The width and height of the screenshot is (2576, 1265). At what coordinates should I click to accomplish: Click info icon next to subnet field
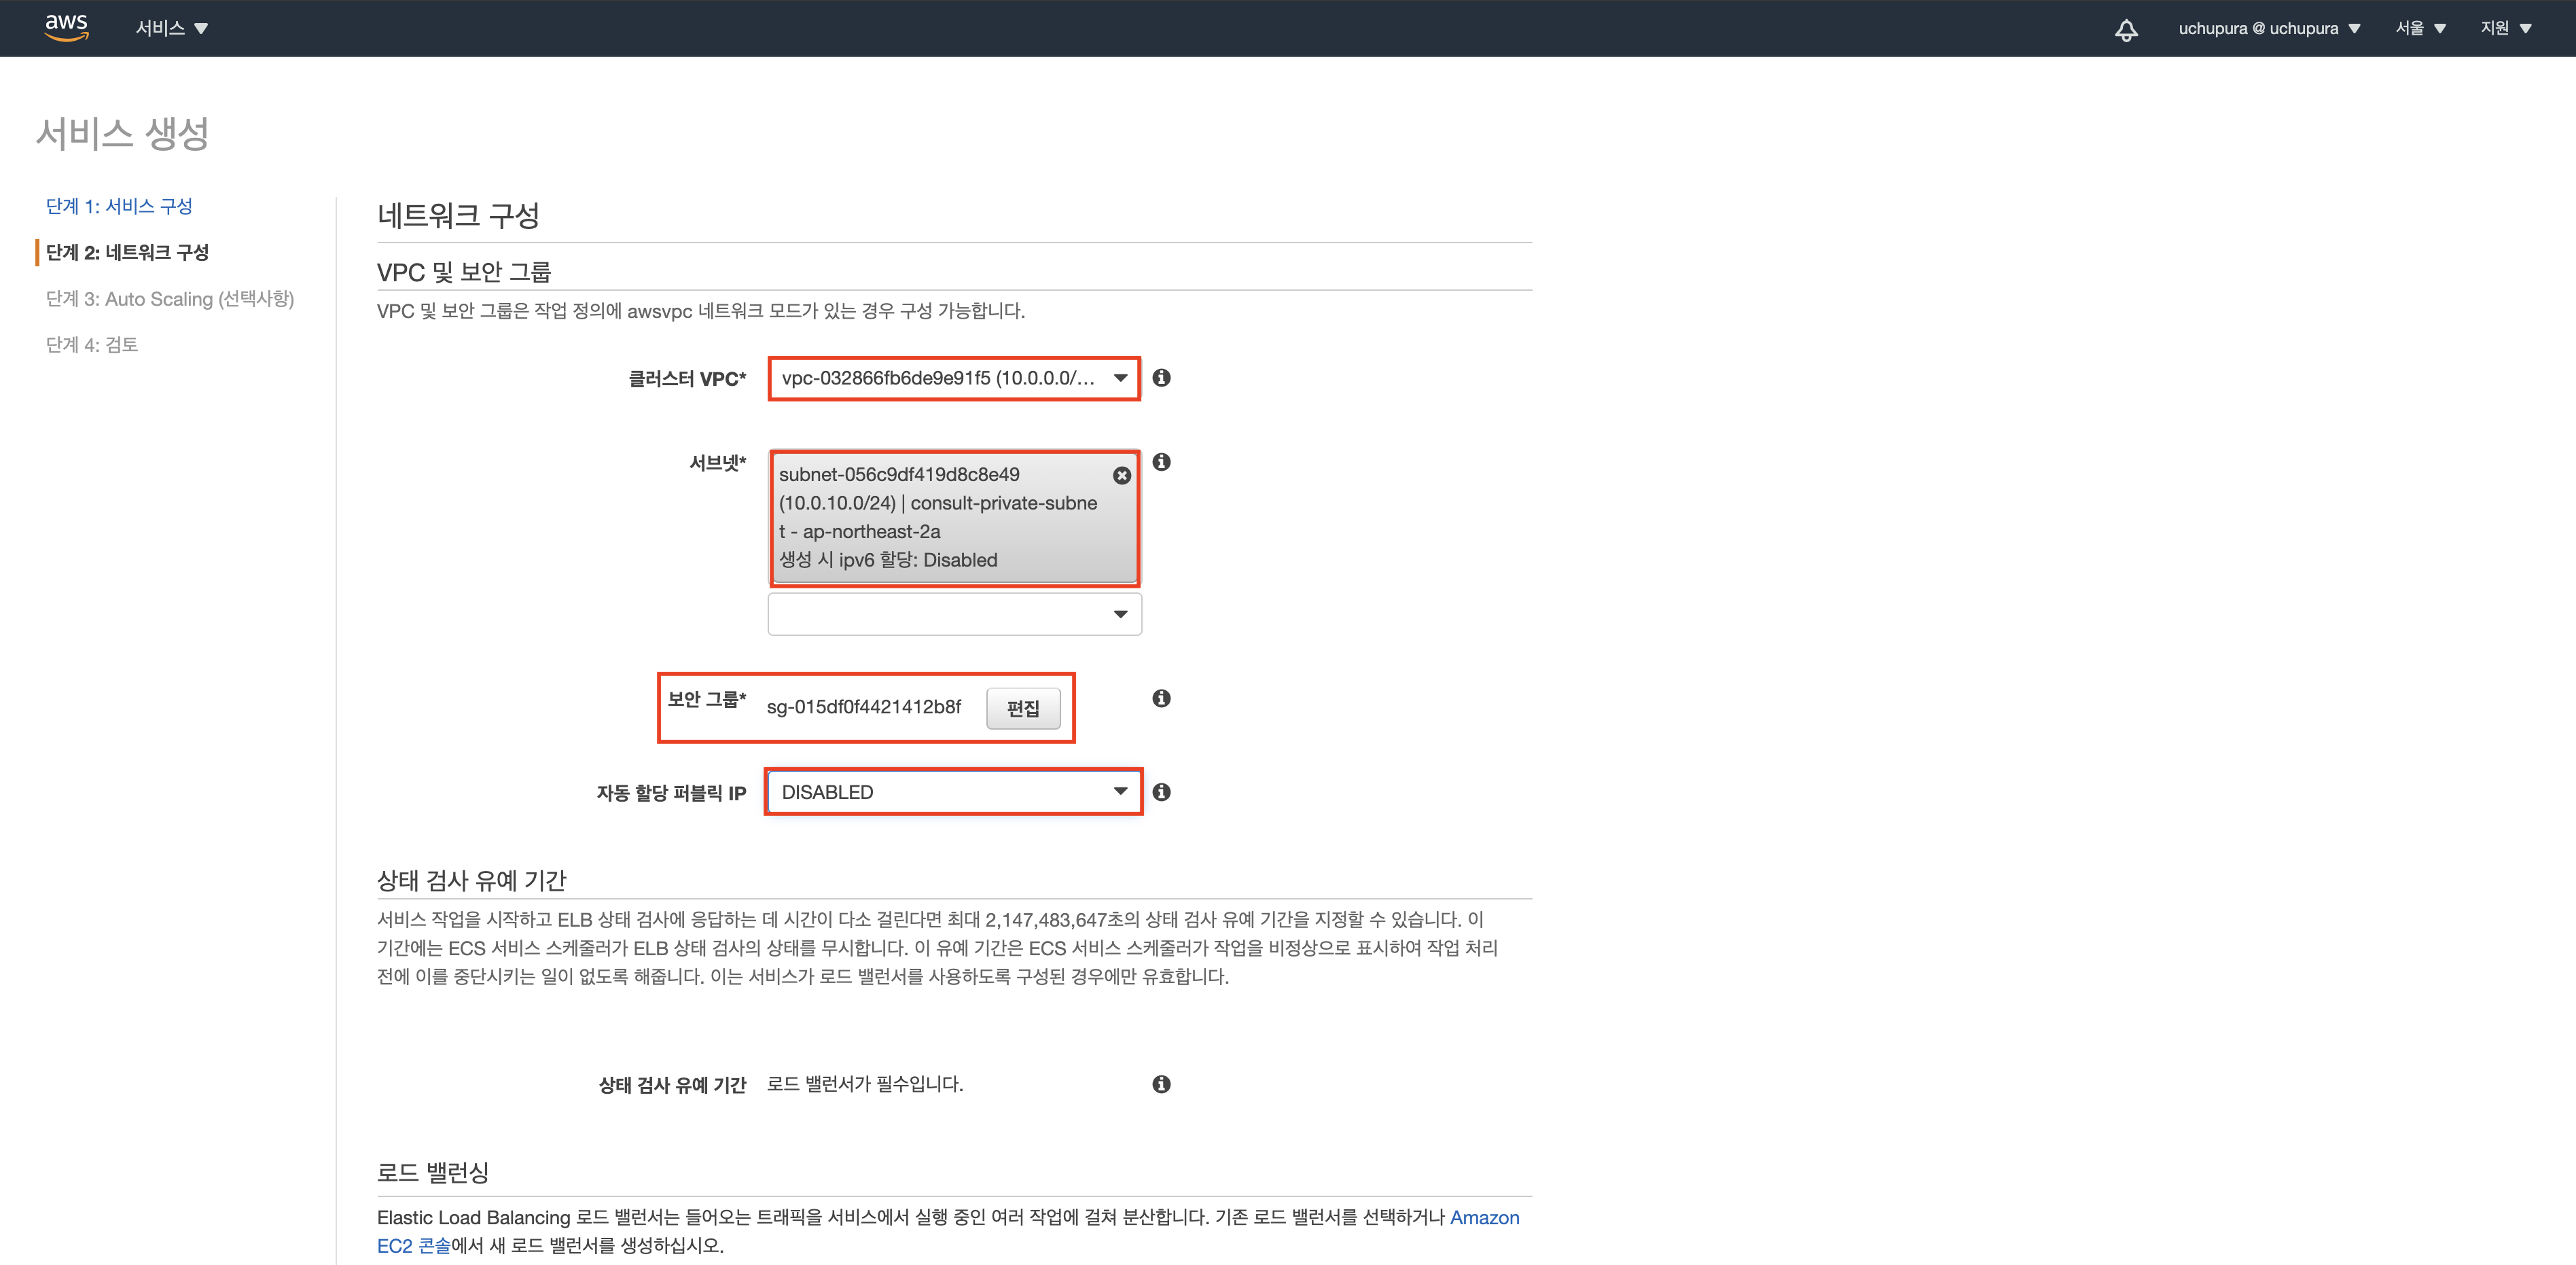(1161, 462)
